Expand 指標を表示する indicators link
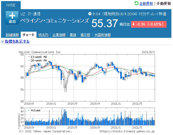 (x=17, y=42)
